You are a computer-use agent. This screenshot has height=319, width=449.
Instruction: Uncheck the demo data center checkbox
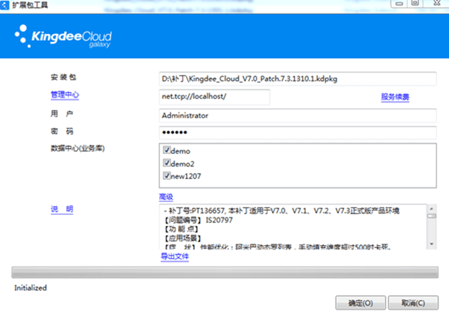point(166,150)
